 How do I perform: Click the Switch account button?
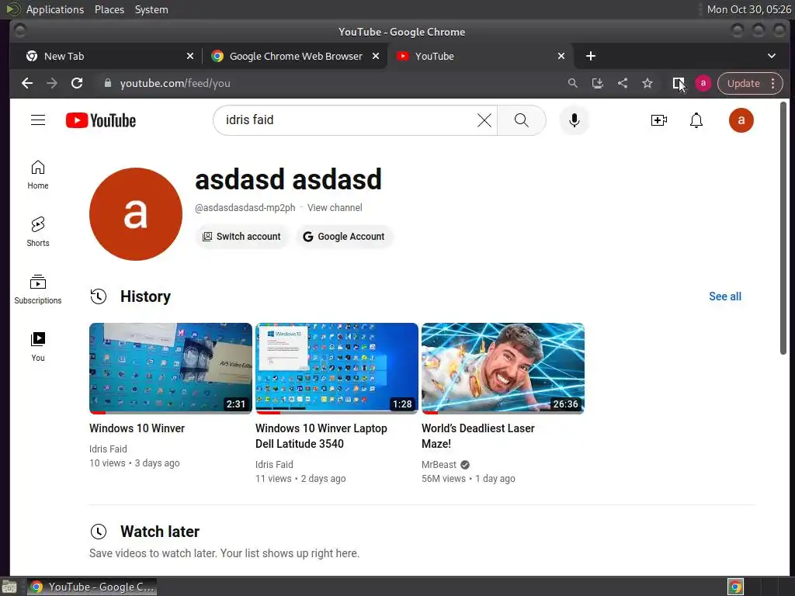tap(242, 237)
